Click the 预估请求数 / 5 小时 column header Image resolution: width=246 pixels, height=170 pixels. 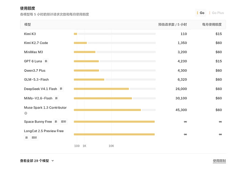coord(173,25)
